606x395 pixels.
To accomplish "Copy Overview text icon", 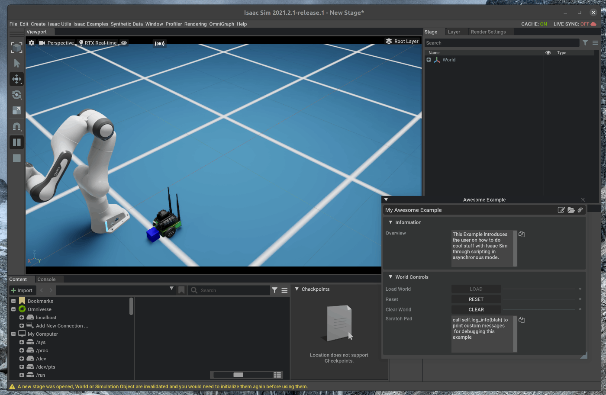I will point(522,234).
